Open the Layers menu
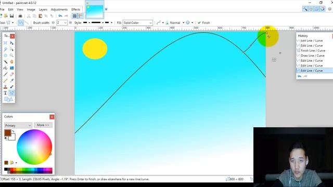 click(43, 9)
